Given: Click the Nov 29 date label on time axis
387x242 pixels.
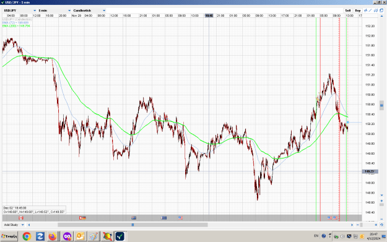Looking at the screenshot, I should (76, 15).
